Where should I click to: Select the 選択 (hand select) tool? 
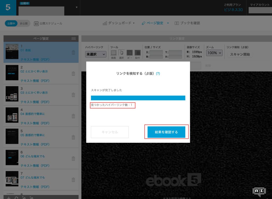[x=121, y=53]
